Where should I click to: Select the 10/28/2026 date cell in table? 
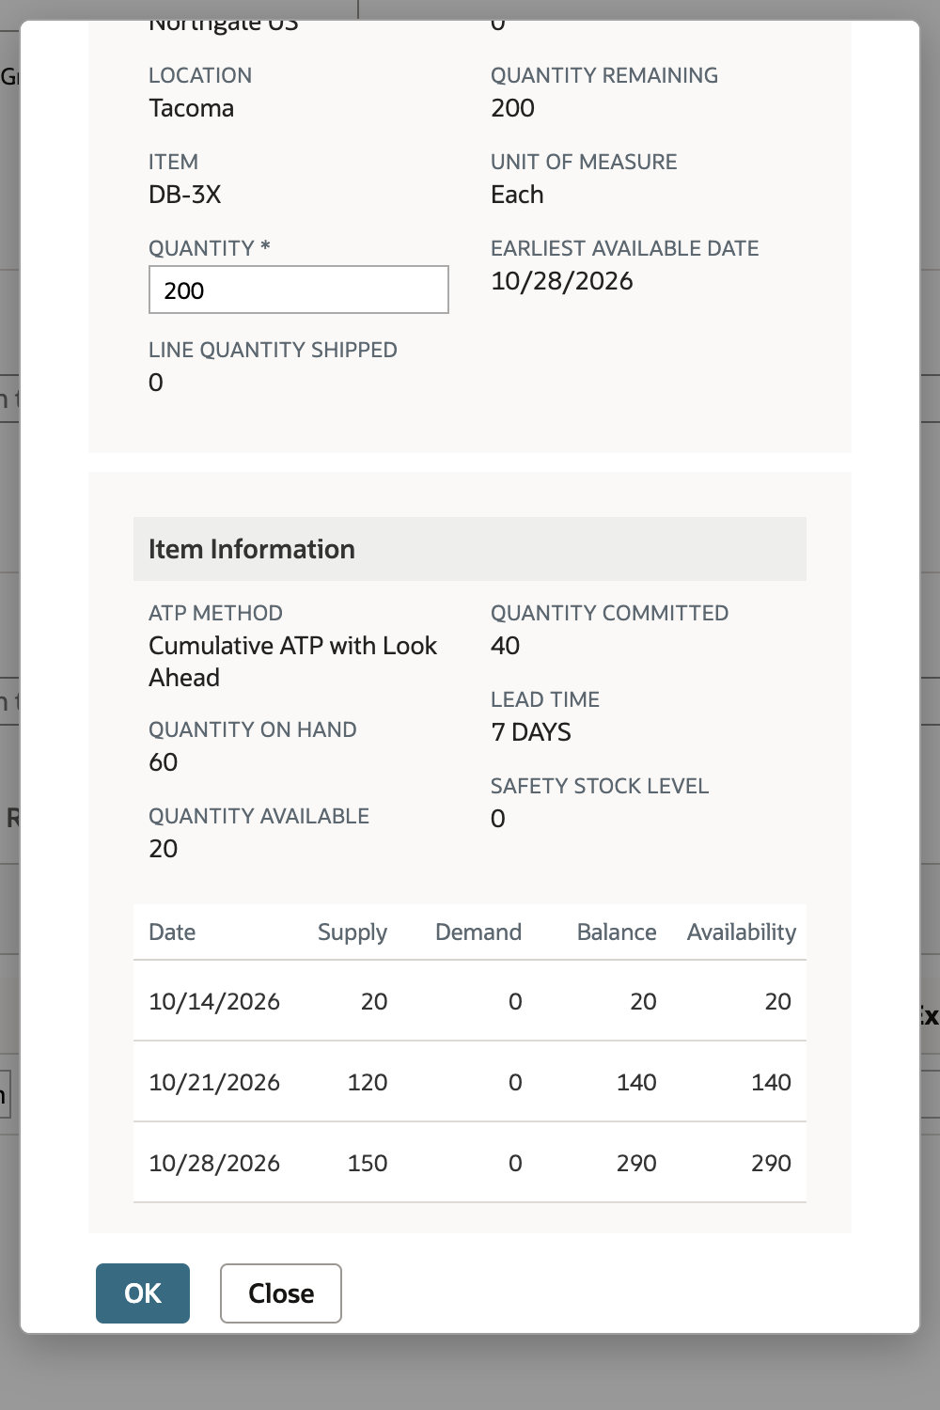[x=214, y=1163]
